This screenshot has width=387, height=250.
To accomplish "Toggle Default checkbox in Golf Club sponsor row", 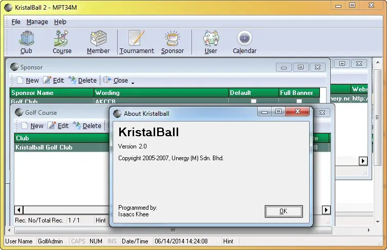I will (x=253, y=101).
